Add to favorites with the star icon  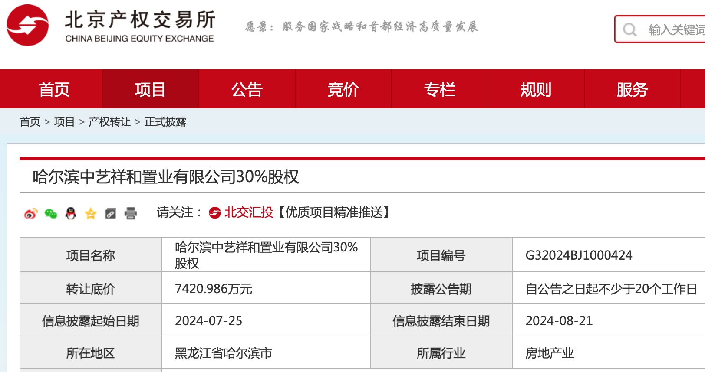[91, 213]
